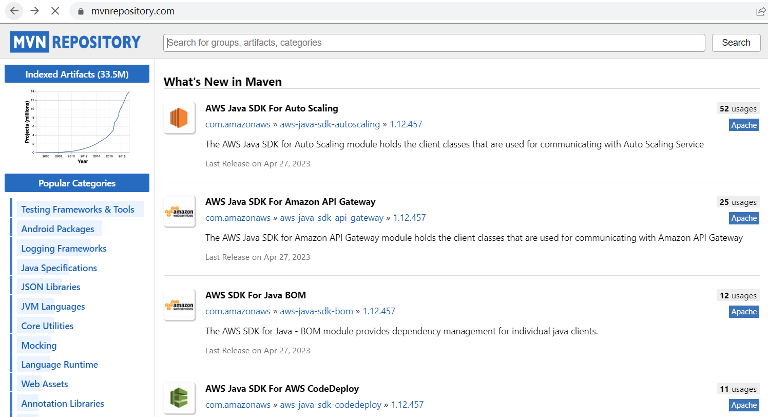Open the aws-java-sdk-api-gateway artifact link
Screen dimensions: 768x417
pyautogui.click(x=332, y=218)
